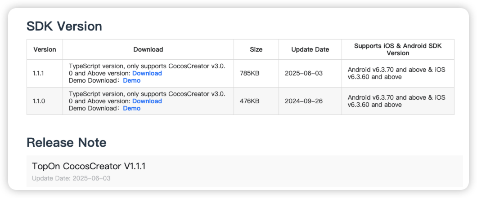
Task: Download SDK version 1.1.0
Action: pos(147,101)
